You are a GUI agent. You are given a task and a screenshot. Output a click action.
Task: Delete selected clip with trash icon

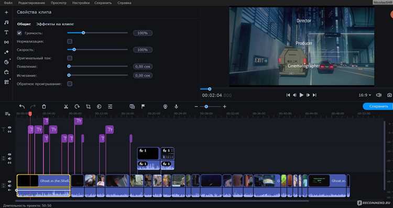pos(44,107)
